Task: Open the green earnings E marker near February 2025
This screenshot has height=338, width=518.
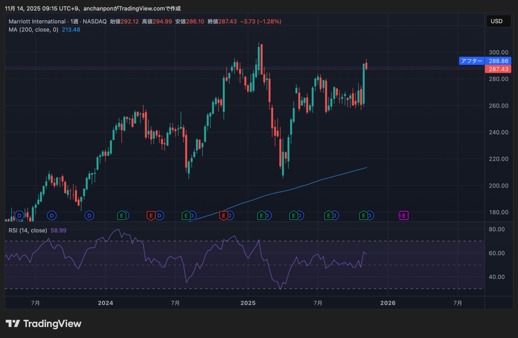Action: coord(261,215)
